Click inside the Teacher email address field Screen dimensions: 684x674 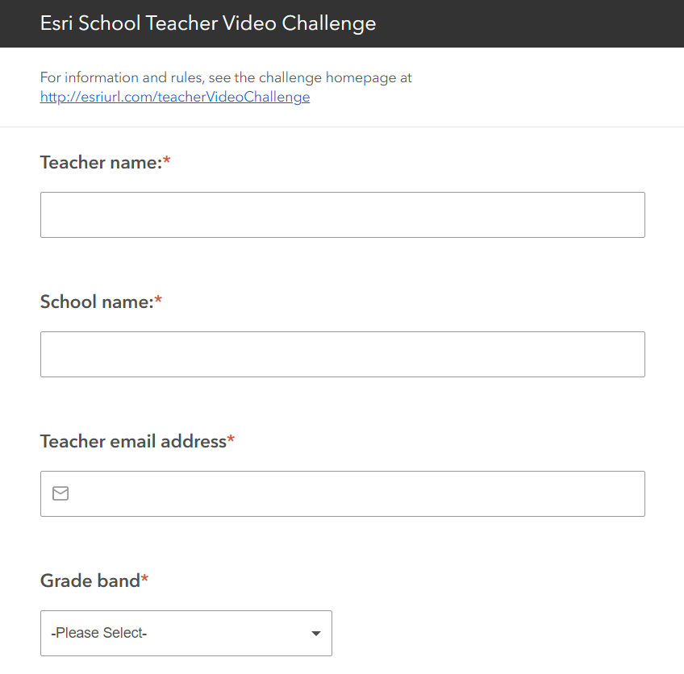pyautogui.click(x=343, y=494)
